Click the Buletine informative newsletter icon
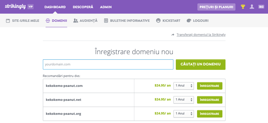The image size is (268, 123). (106, 21)
